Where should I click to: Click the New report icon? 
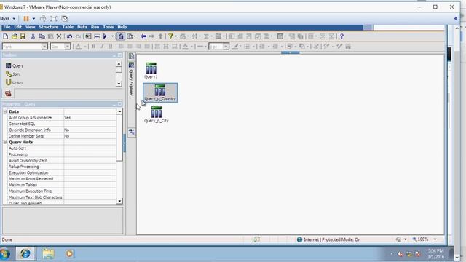(5, 36)
